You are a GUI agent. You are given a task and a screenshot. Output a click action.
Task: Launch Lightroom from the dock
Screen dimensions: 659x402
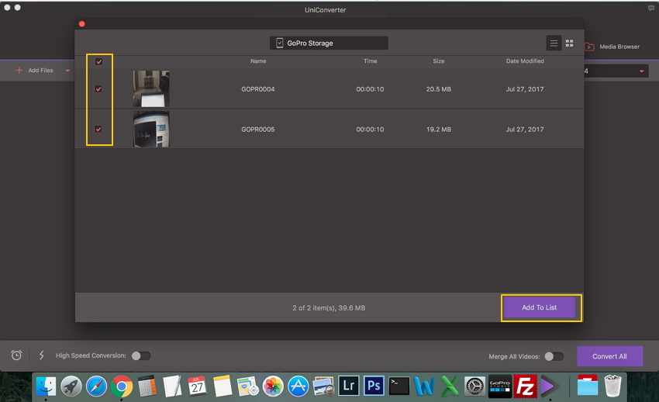[x=349, y=386]
